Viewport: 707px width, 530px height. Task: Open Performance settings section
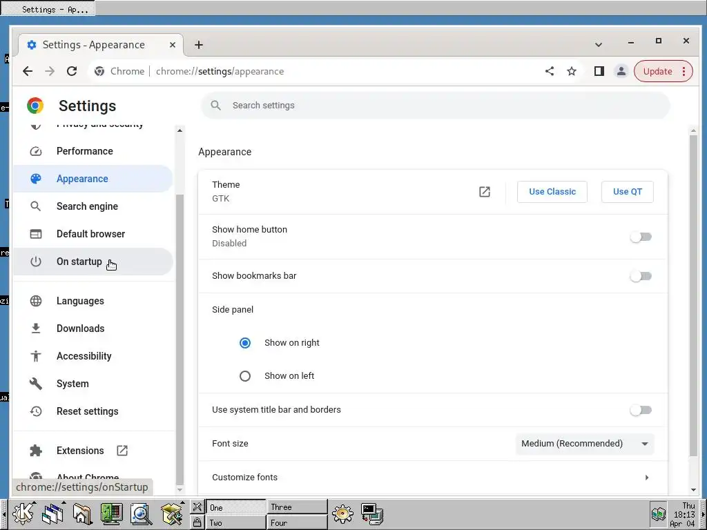click(x=93, y=151)
